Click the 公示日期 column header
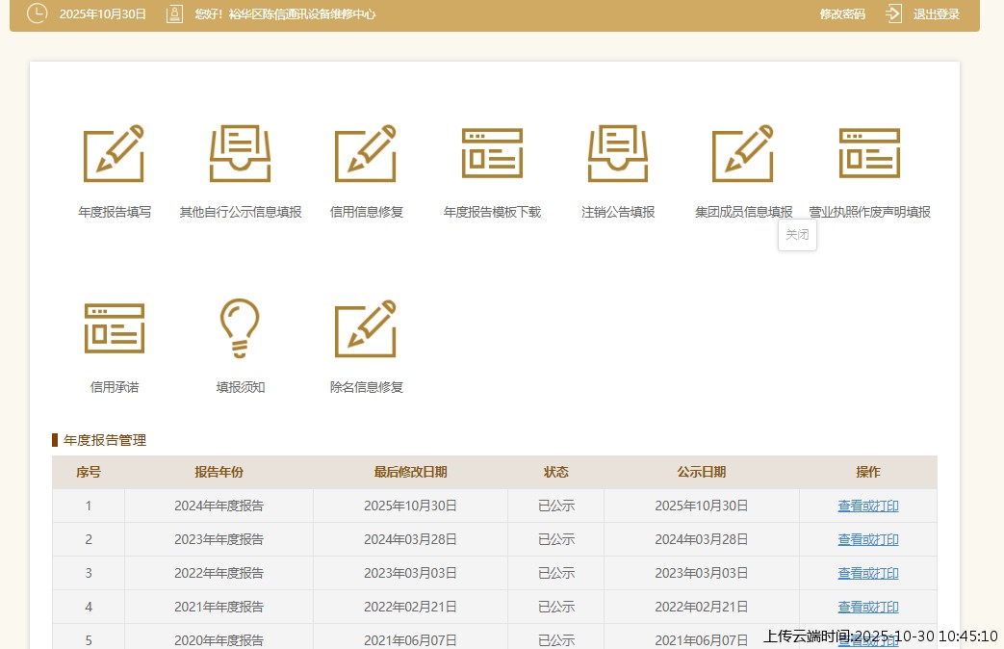The height and width of the screenshot is (649, 1004). (x=701, y=472)
